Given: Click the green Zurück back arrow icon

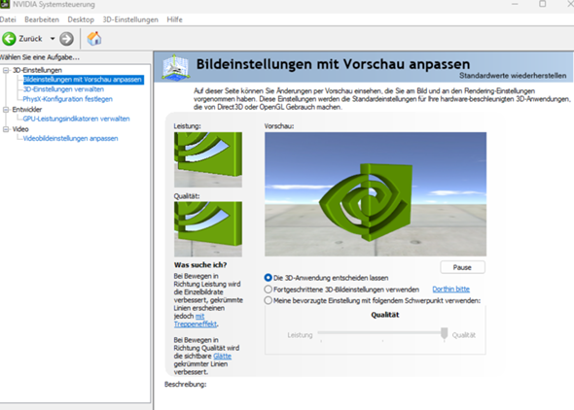Looking at the screenshot, I should click(x=9, y=38).
